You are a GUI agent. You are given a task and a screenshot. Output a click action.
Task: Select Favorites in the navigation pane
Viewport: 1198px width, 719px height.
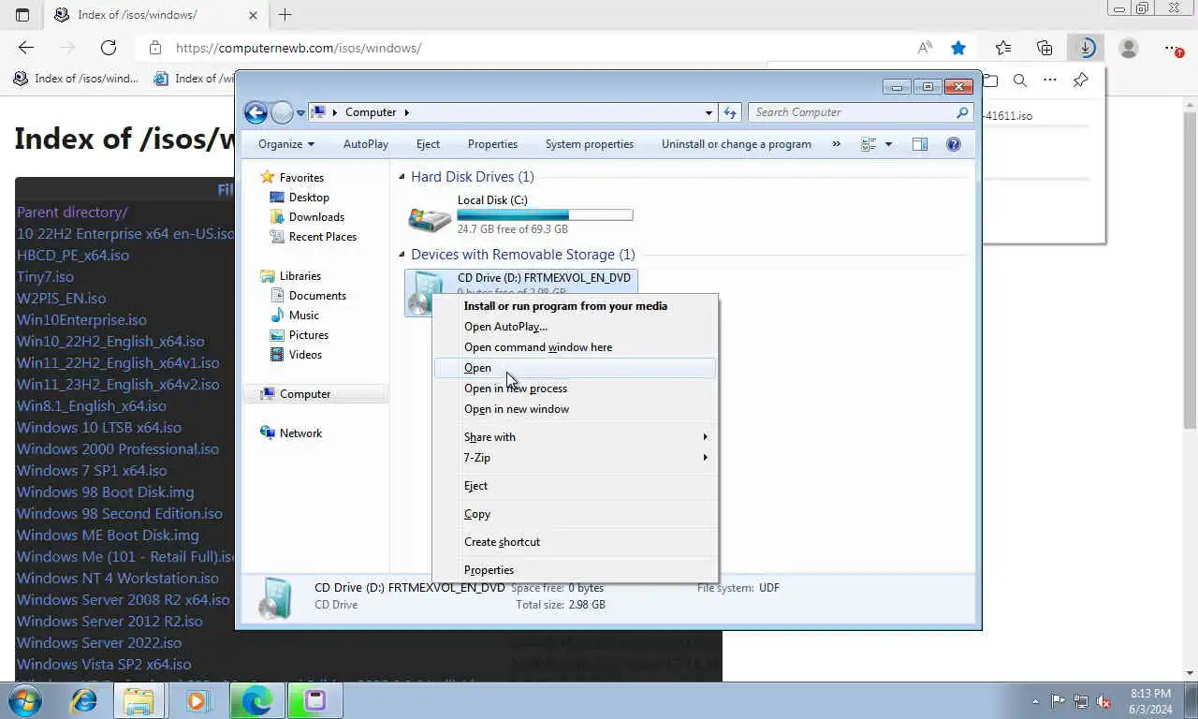point(301,178)
